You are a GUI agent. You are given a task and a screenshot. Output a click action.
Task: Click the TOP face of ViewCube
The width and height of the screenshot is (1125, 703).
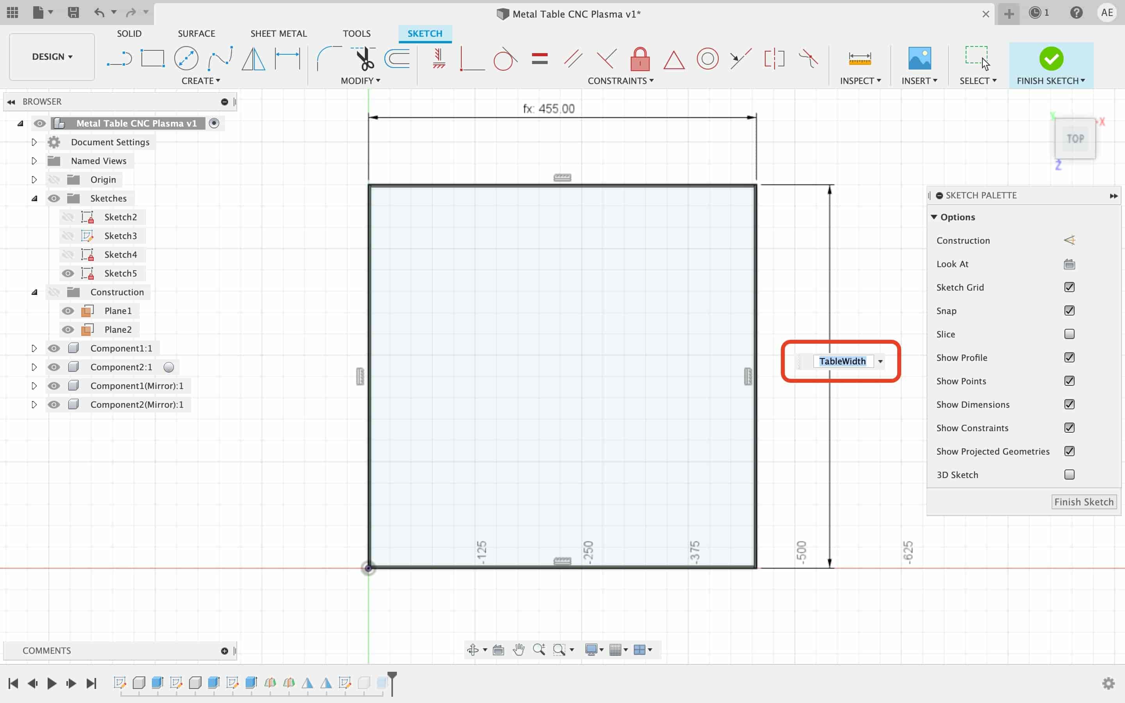tap(1075, 139)
